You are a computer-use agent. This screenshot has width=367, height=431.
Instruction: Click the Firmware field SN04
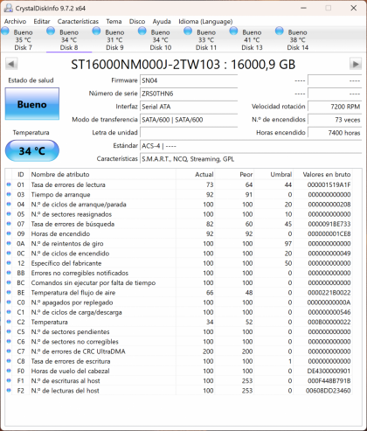coord(189,80)
